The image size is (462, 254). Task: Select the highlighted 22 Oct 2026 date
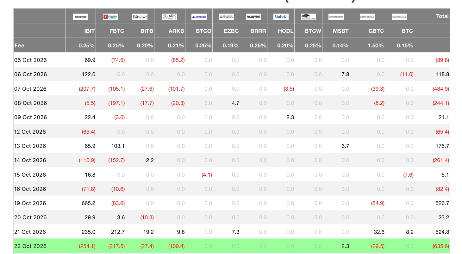pos(30,246)
